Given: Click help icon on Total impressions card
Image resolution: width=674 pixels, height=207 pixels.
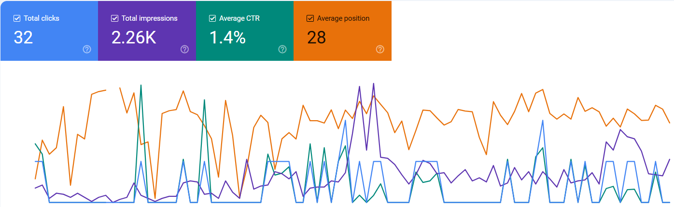Looking at the screenshot, I should pos(184,49).
